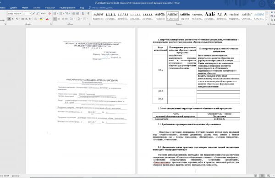Open the Paragraph dialog launcher
The width and height of the screenshot is (275, 178).
tap(90, 24)
